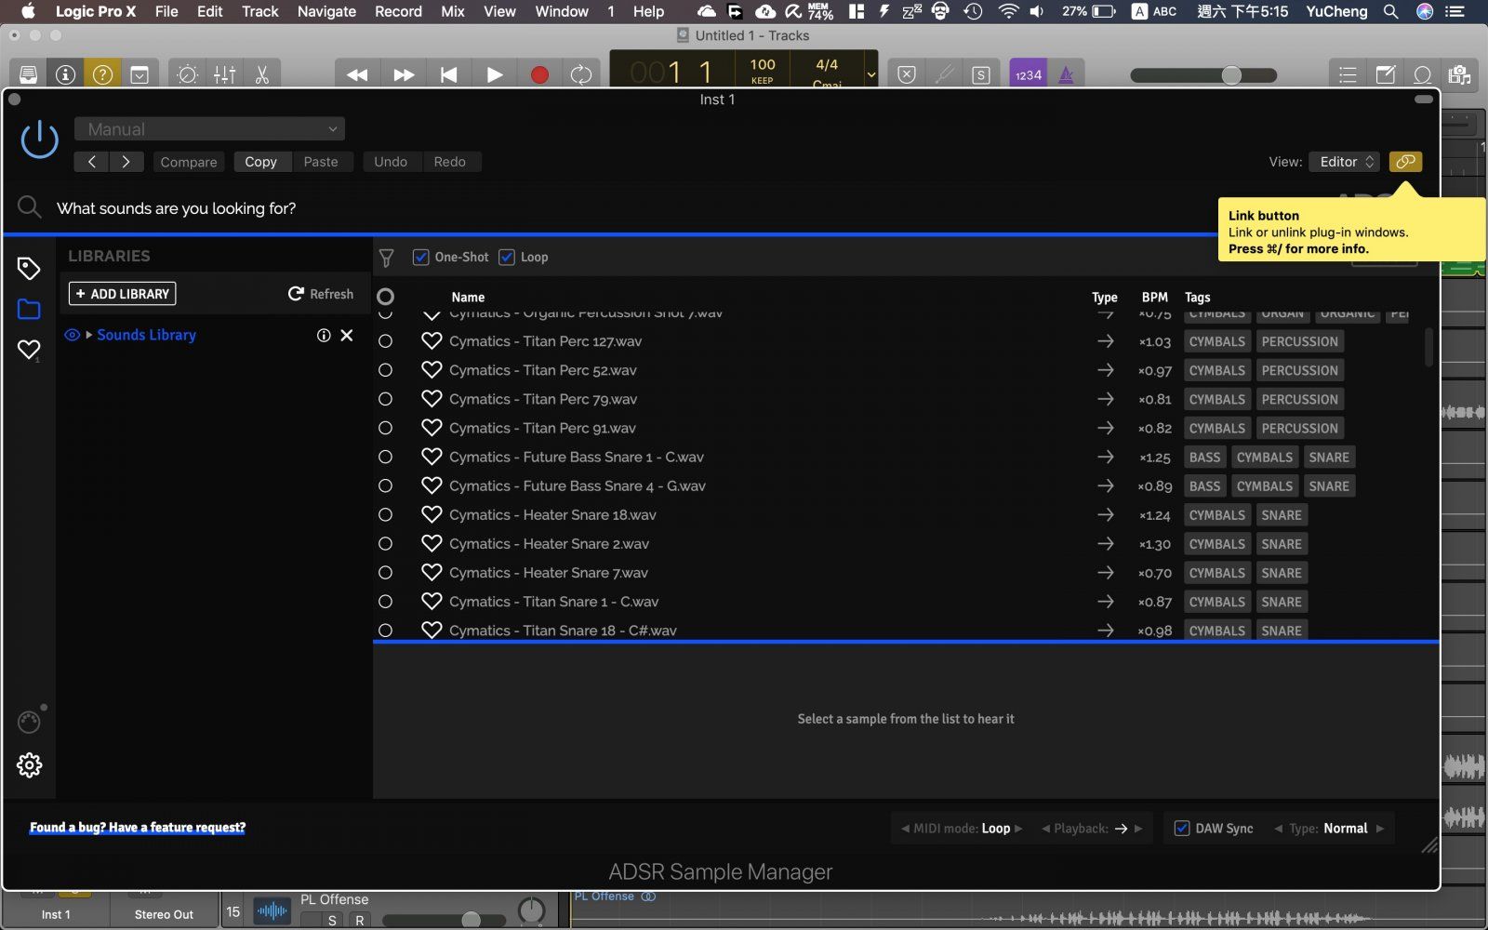Go to next plug-in preset
Viewport: 1488px width, 930px height.
pyautogui.click(x=126, y=162)
